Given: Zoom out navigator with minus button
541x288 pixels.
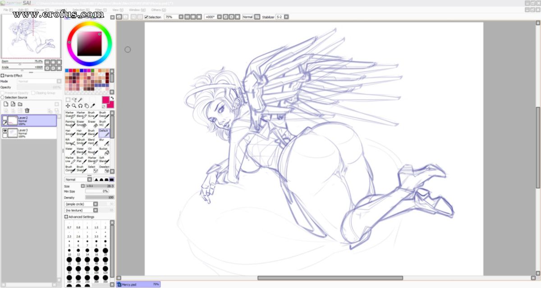Looking at the screenshot, I should pos(47,62).
